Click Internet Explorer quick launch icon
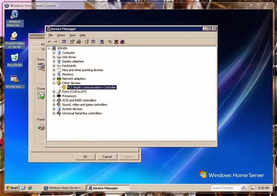The width and height of the screenshot is (277, 196). pyautogui.click(x=30, y=188)
